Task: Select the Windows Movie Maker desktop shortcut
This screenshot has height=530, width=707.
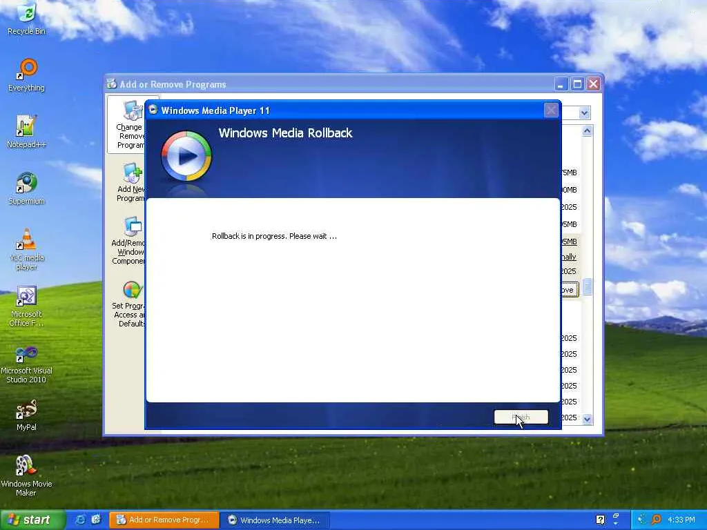Action: coord(27,476)
